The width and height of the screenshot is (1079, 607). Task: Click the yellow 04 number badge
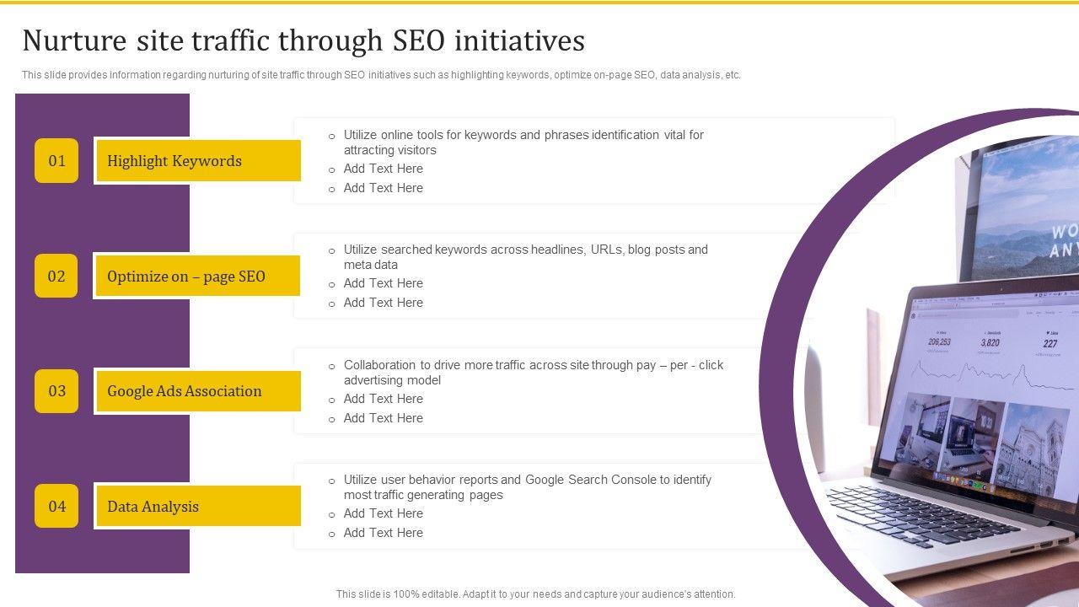click(56, 506)
